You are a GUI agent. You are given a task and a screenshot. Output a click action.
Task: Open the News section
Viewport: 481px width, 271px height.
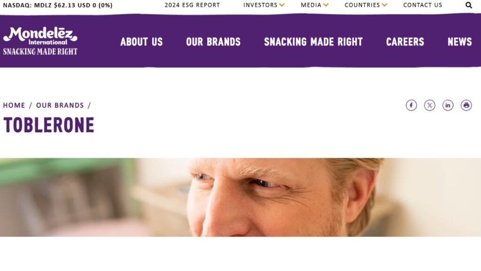[459, 42]
